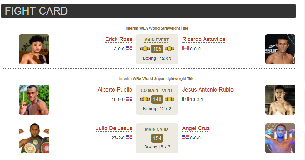305x160 pixels.
Task: Click the Dominican flag beside Erick Rosa's record
Action: point(129,49)
